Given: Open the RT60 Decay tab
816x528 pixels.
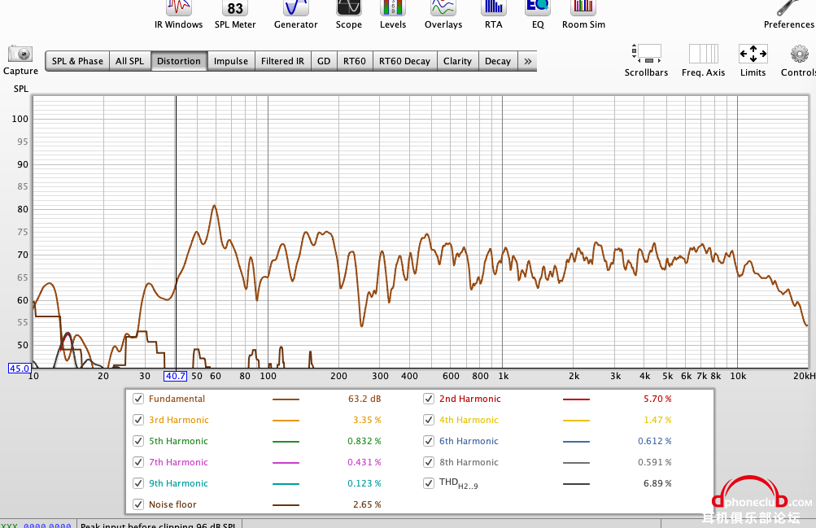Looking at the screenshot, I should pos(404,61).
